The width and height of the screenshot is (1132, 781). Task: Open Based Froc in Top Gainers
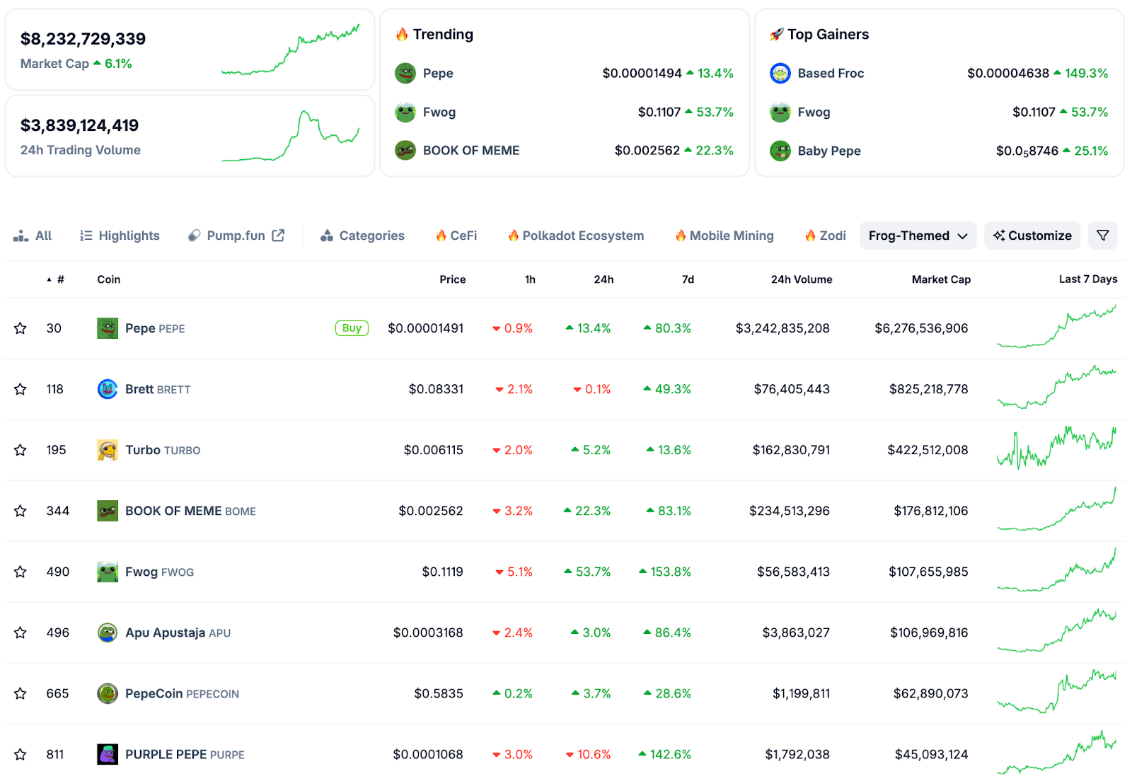point(831,73)
